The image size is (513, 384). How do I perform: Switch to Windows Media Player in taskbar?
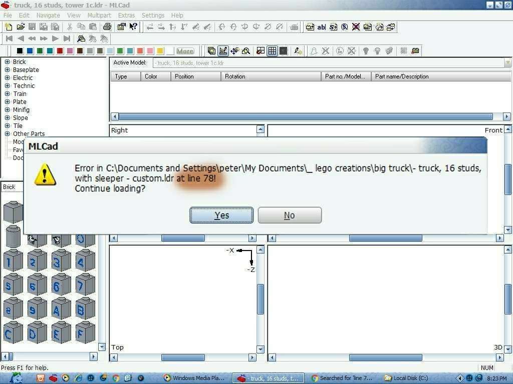point(194,378)
